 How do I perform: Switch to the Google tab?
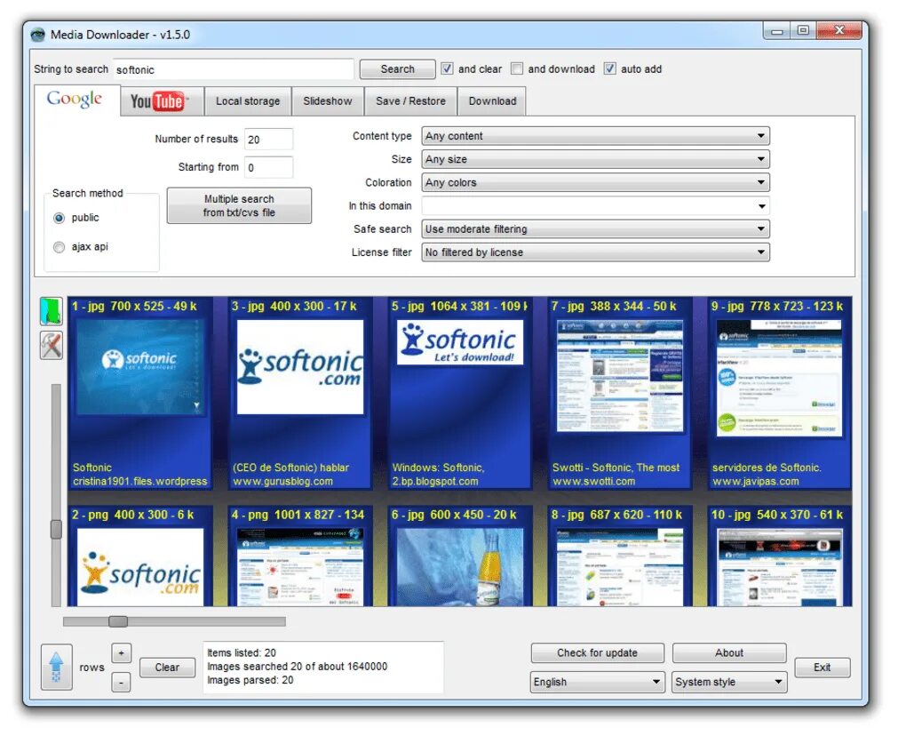pyautogui.click(x=78, y=101)
